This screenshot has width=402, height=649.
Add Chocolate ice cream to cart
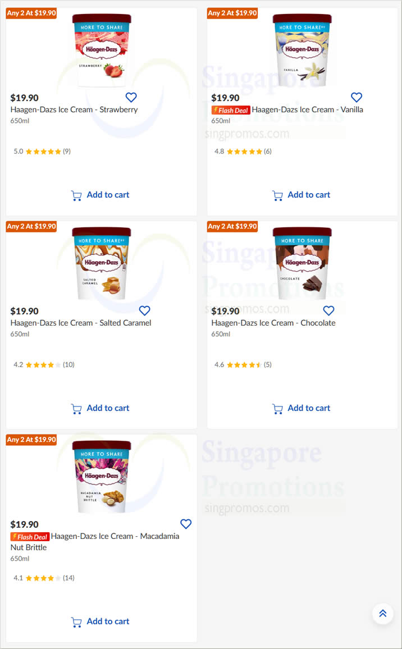[x=301, y=408]
